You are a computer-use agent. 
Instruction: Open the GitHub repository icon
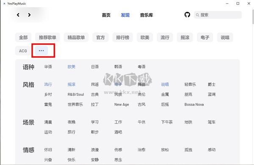187,15
